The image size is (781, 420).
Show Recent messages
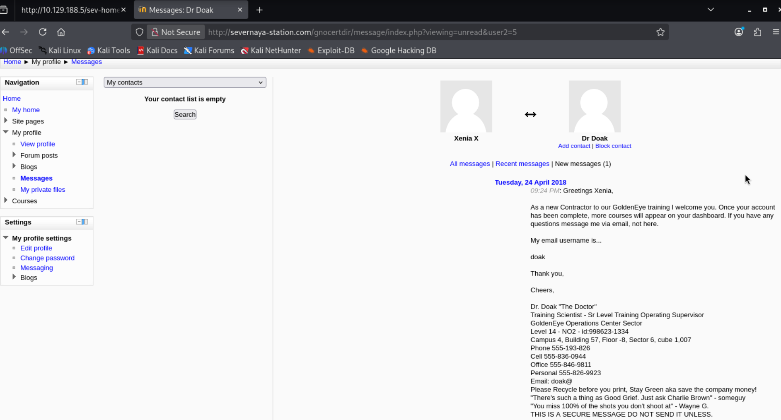pyautogui.click(x=522, y=164)
